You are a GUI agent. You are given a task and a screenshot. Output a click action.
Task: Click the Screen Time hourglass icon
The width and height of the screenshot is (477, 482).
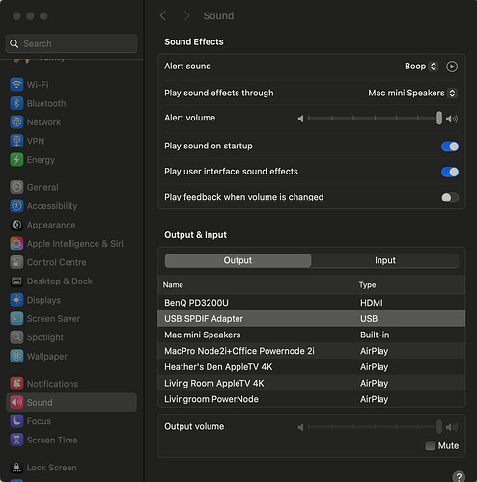tap(16, 440)
